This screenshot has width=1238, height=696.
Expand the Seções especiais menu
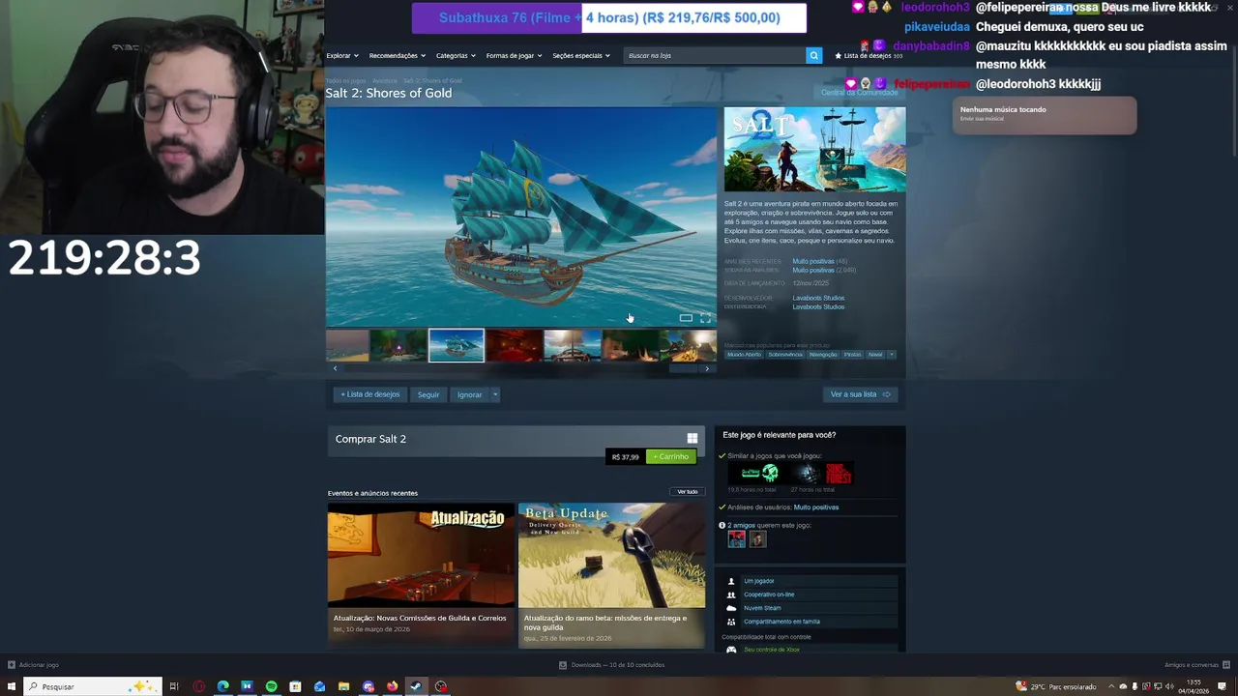point(580,55)
